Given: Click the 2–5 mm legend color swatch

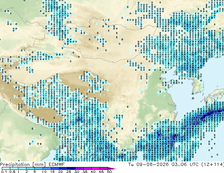Looking at the screenshot, I should [x=30, y=168].
